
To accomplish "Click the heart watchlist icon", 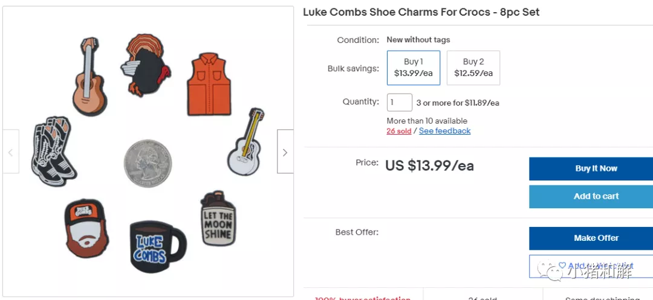I will pos(562,266).
